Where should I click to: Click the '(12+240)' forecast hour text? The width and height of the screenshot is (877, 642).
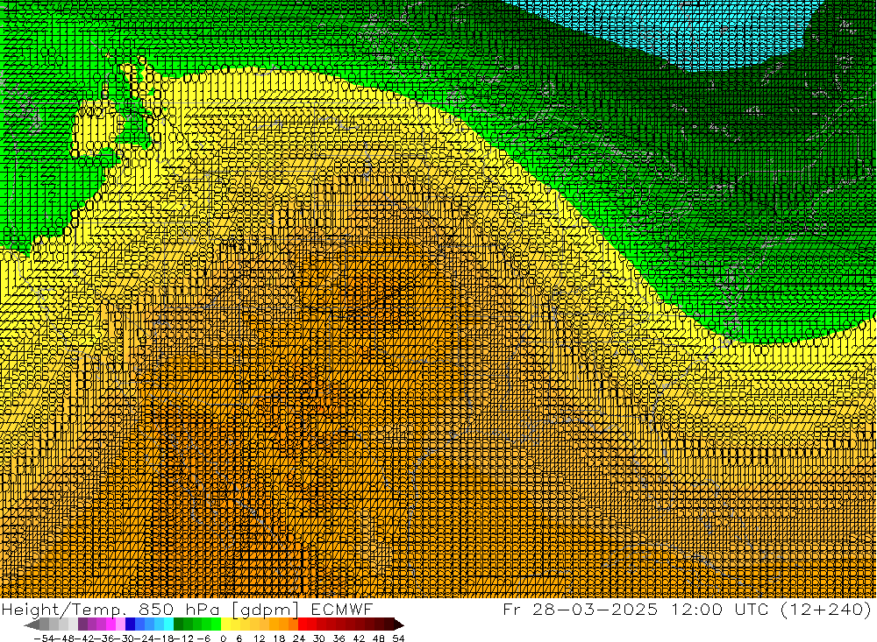pos(827,610)
